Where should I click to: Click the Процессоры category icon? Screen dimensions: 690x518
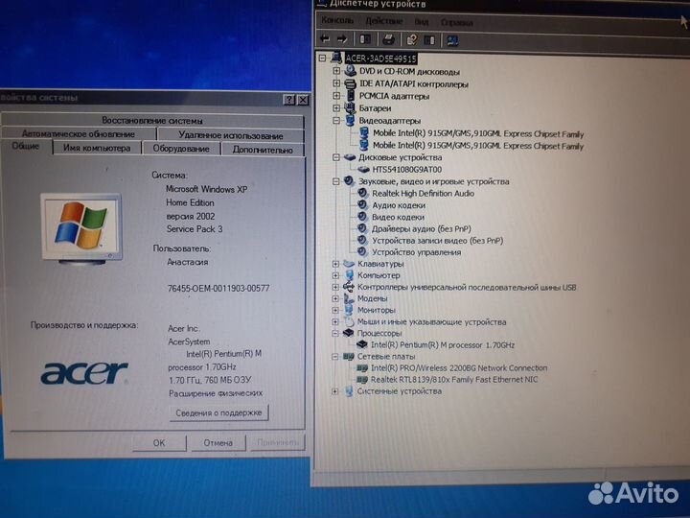pyautogui.click(x=349, y=333)
